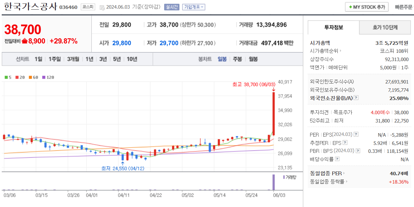Click the 코스피 108위 rank value
This screenshot has height=207, width=414.
point(394,51)
